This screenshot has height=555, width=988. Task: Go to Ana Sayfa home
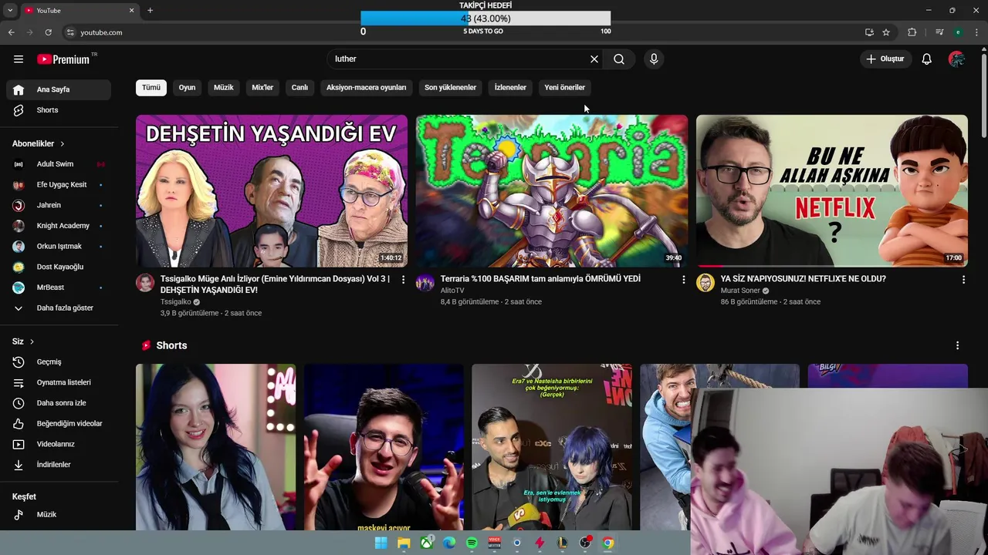click(x=59, y=89)
